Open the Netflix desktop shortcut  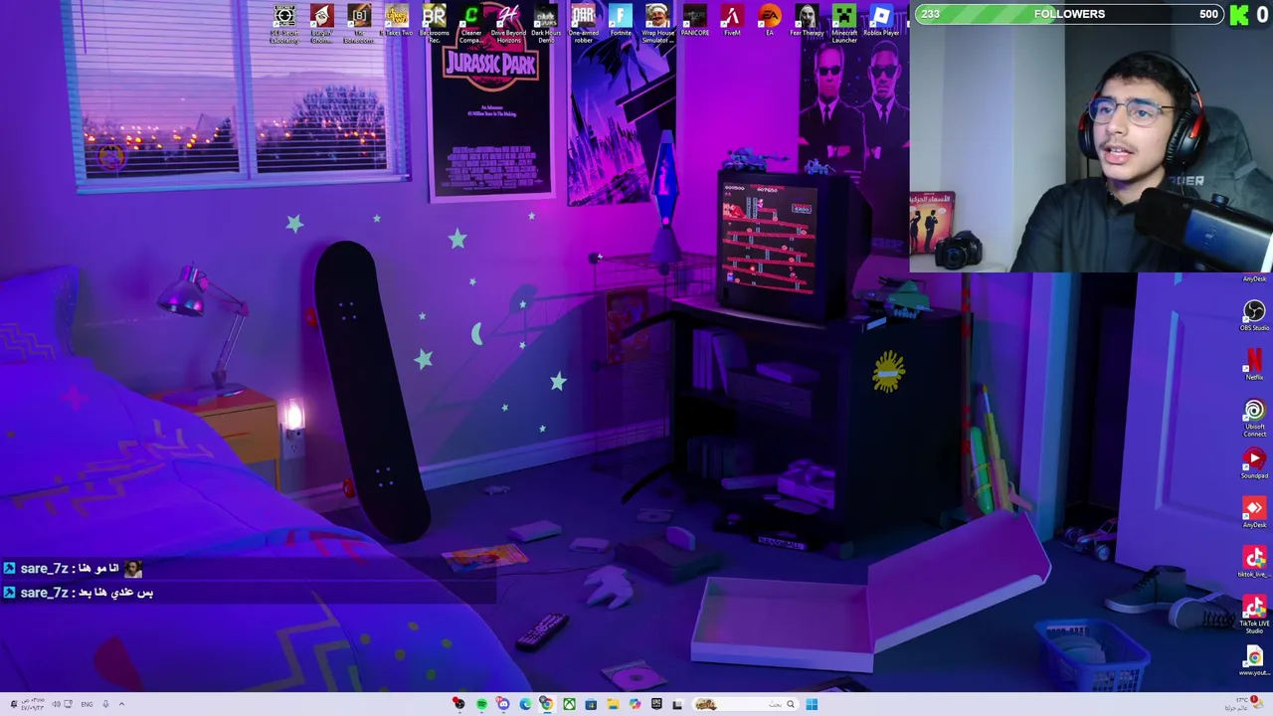pos(1254,364)
